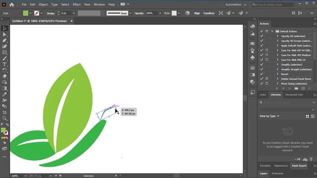Switch to the Layers tab
This screenshot has height=178, width=317.
tap(263, 174)
